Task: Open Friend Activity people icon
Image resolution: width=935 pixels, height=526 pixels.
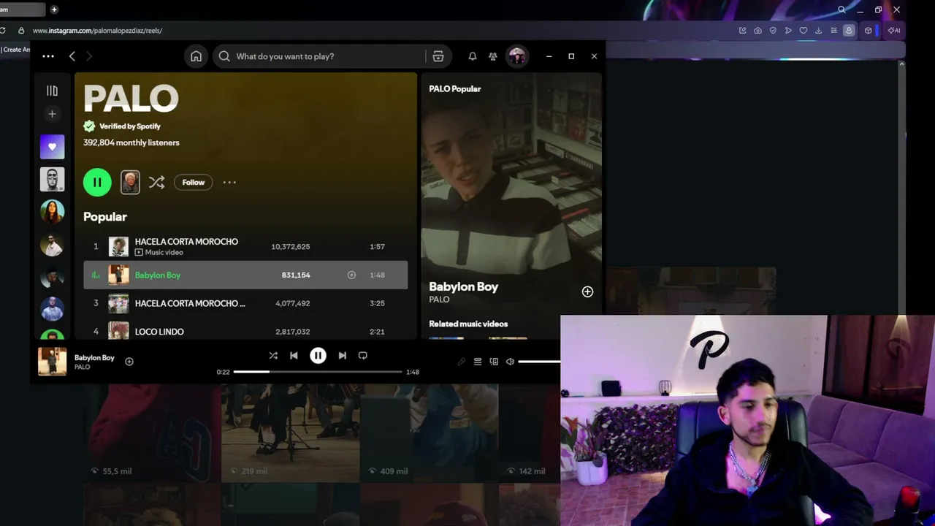Action: click(493, 56)
